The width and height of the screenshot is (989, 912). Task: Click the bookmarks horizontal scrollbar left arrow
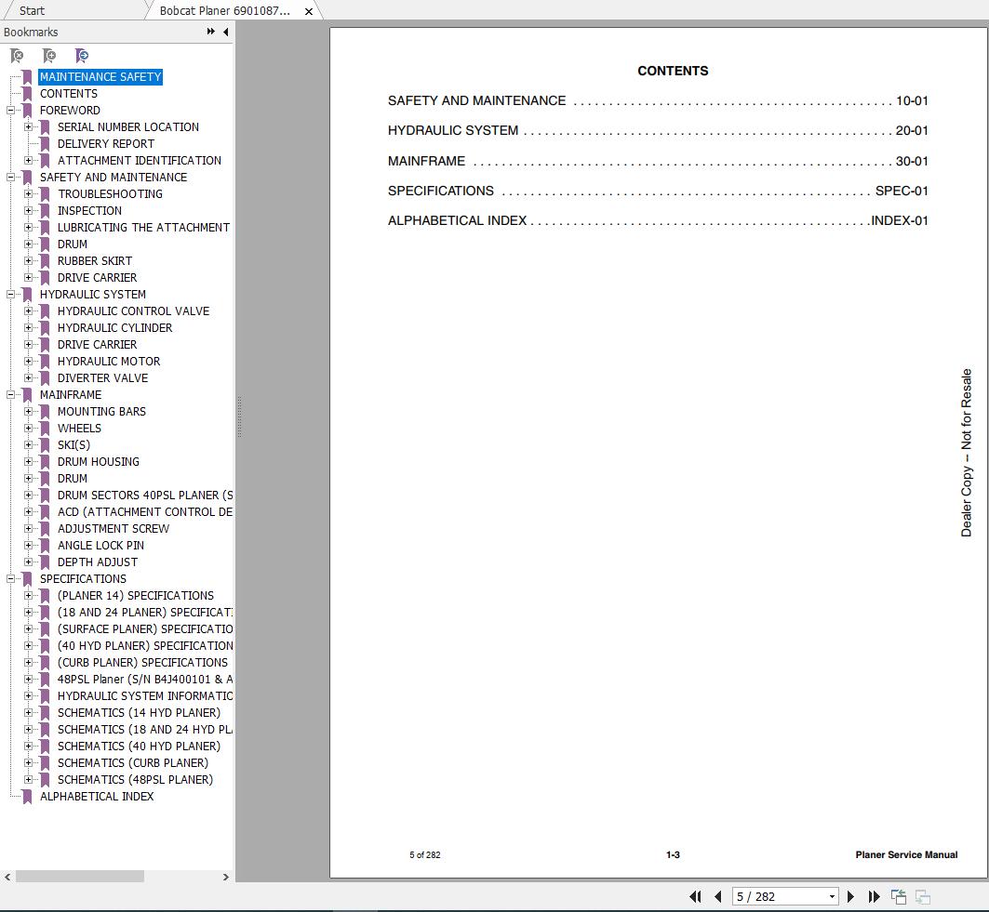7,877
